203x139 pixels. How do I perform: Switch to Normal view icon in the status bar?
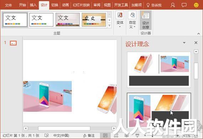click(105, 136)
